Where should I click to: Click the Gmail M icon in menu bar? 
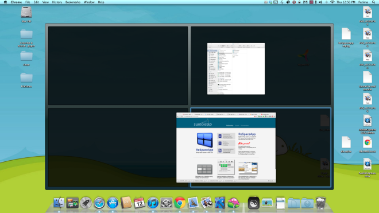pyautogui.click(x=305, y=2)
